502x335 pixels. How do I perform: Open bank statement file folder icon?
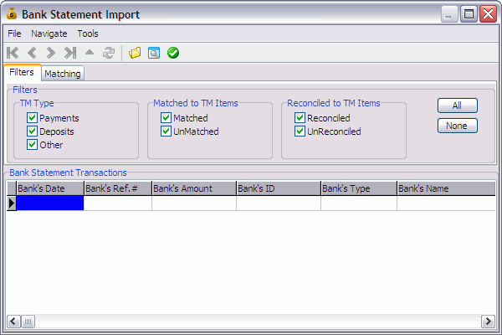point(135,53)
